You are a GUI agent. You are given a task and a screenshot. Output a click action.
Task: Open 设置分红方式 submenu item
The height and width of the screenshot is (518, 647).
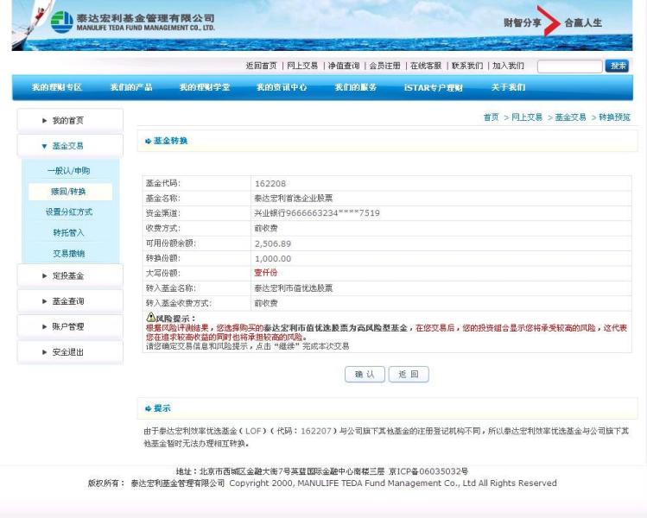coord(69,212)
